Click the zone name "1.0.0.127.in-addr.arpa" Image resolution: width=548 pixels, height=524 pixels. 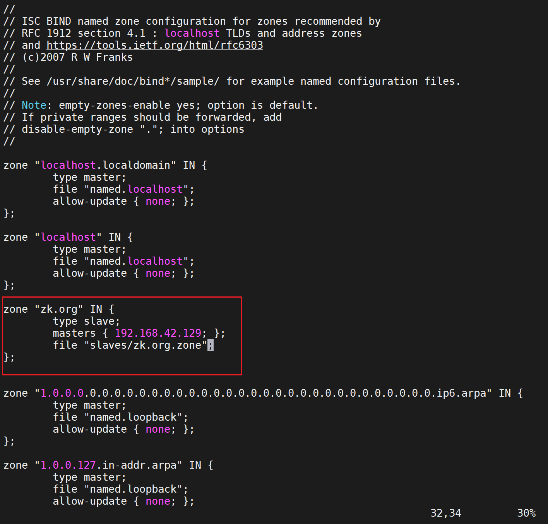108,465
